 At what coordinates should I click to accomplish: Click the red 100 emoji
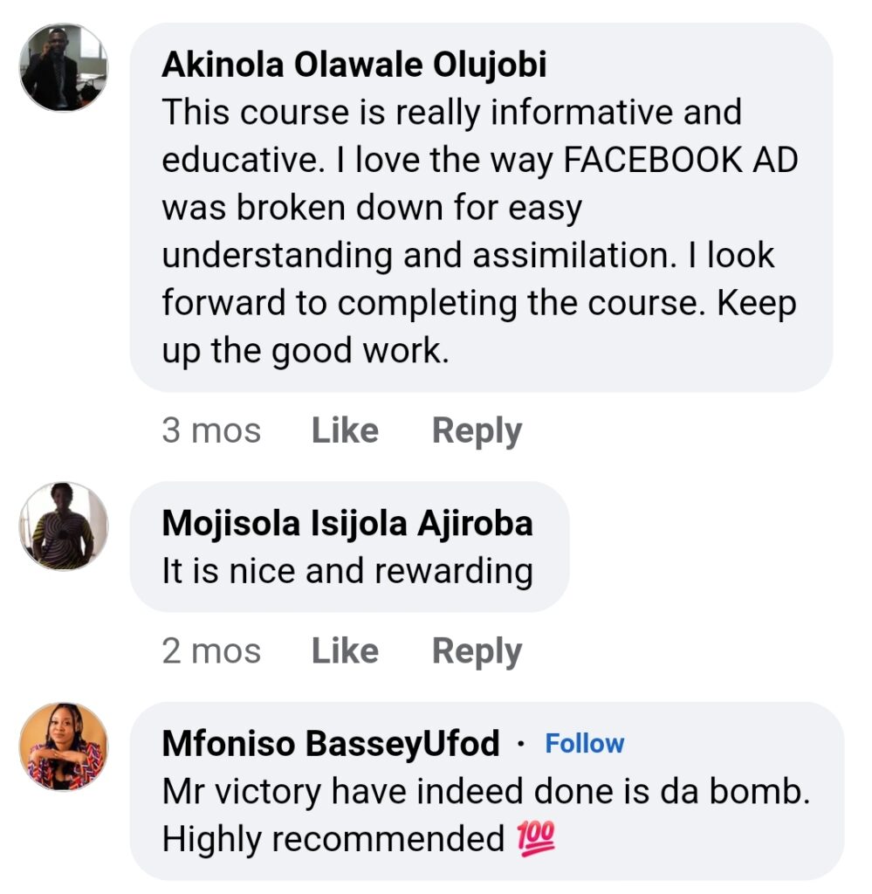coord(537,840)
